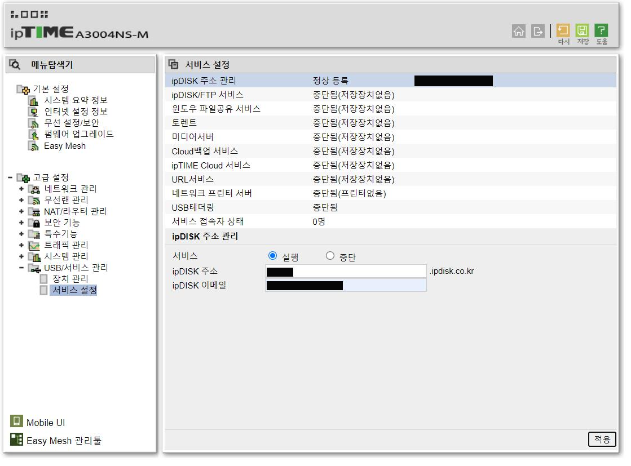The width and height of the screenshot is (631, 466).
Task: Select the 서비스 접속자 상태 row
Action: (390, 221)
